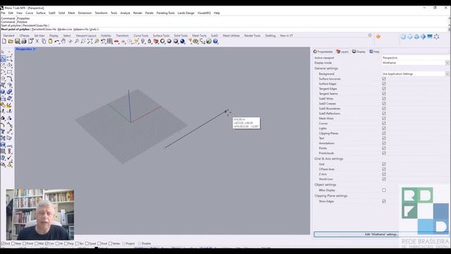Click the Undo option in command prompt

(x=93, y=30)
